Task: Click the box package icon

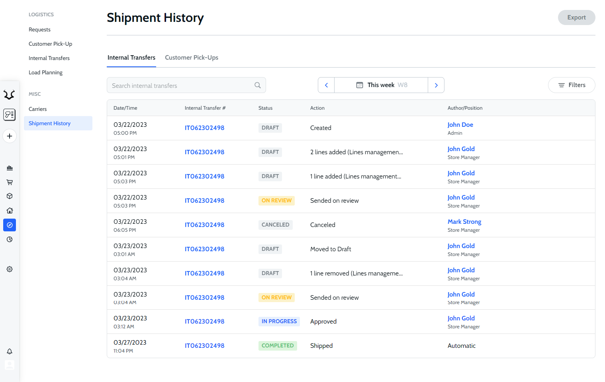Action: point(10,196)
